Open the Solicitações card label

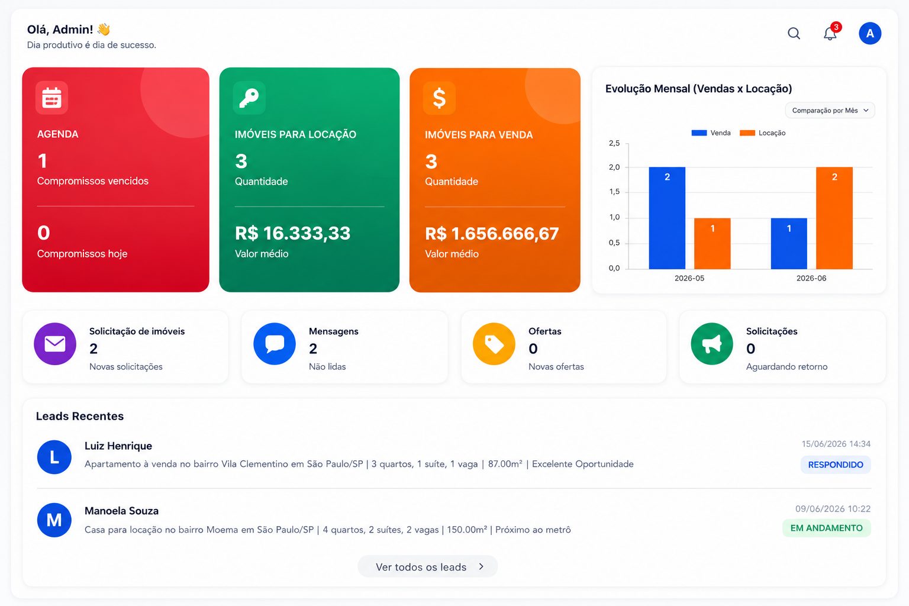[x=772, y=331]
